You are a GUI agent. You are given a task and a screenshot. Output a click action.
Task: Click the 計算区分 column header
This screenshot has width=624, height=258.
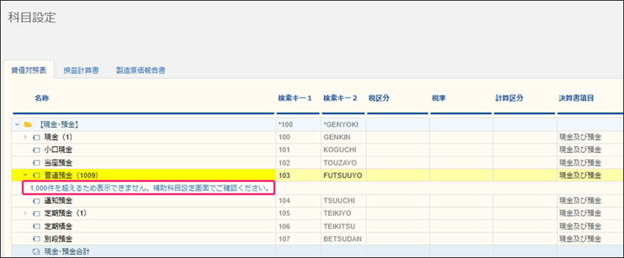point(509,98)
